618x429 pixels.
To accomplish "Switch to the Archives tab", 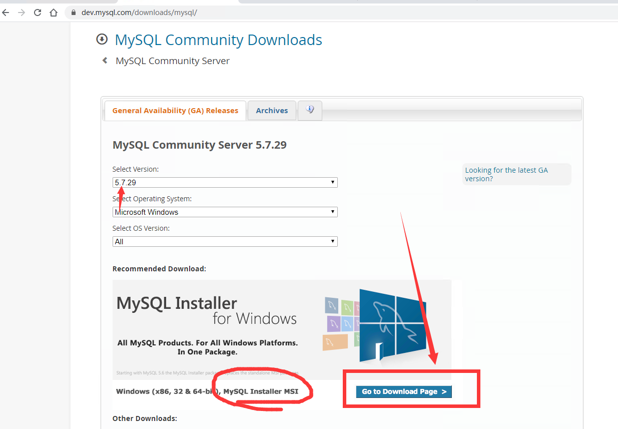I will click(272, 111).
